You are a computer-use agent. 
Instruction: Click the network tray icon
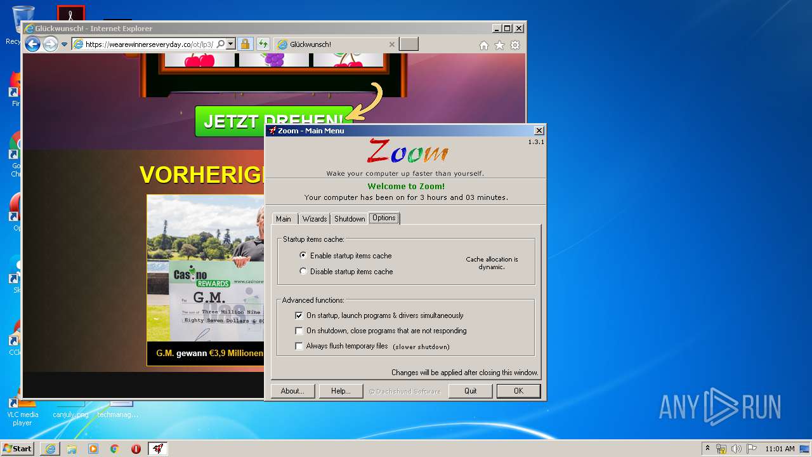click(721, 449)
